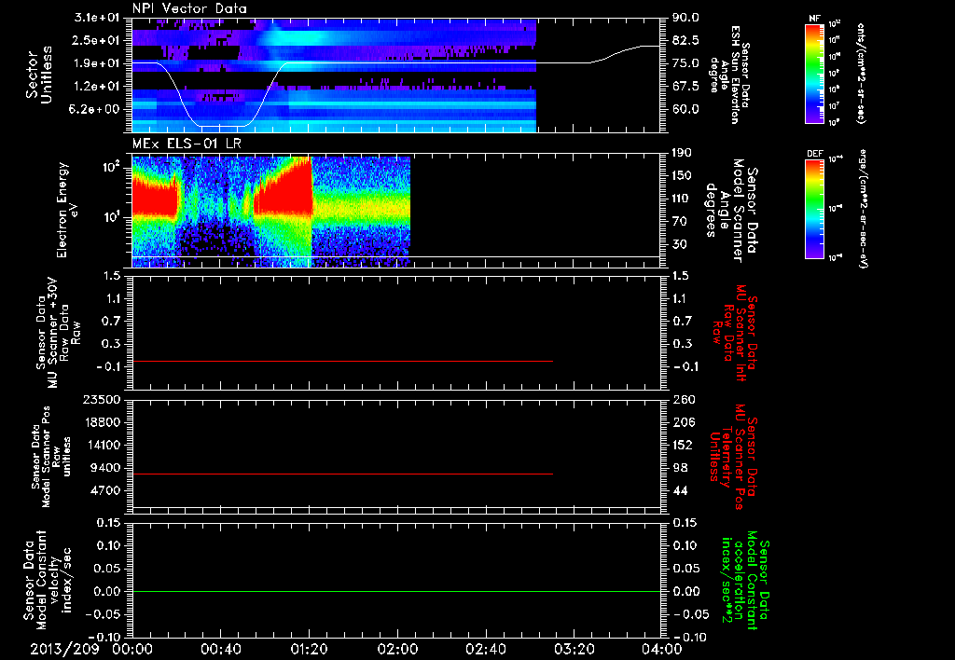The image size is (955, 660).
Task: Click the '206' telemetry axis tick
Action: click(x=682, y=422)
